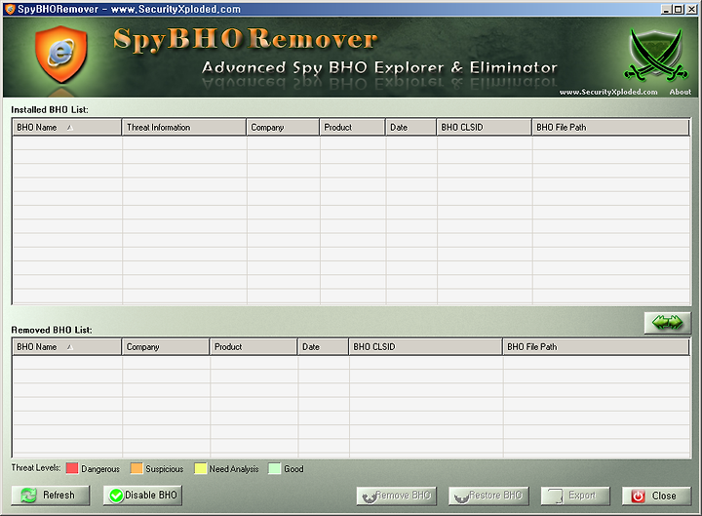Click the Installed BHO List label
This screenshot has height=516, width=702.
pos(50,110)
